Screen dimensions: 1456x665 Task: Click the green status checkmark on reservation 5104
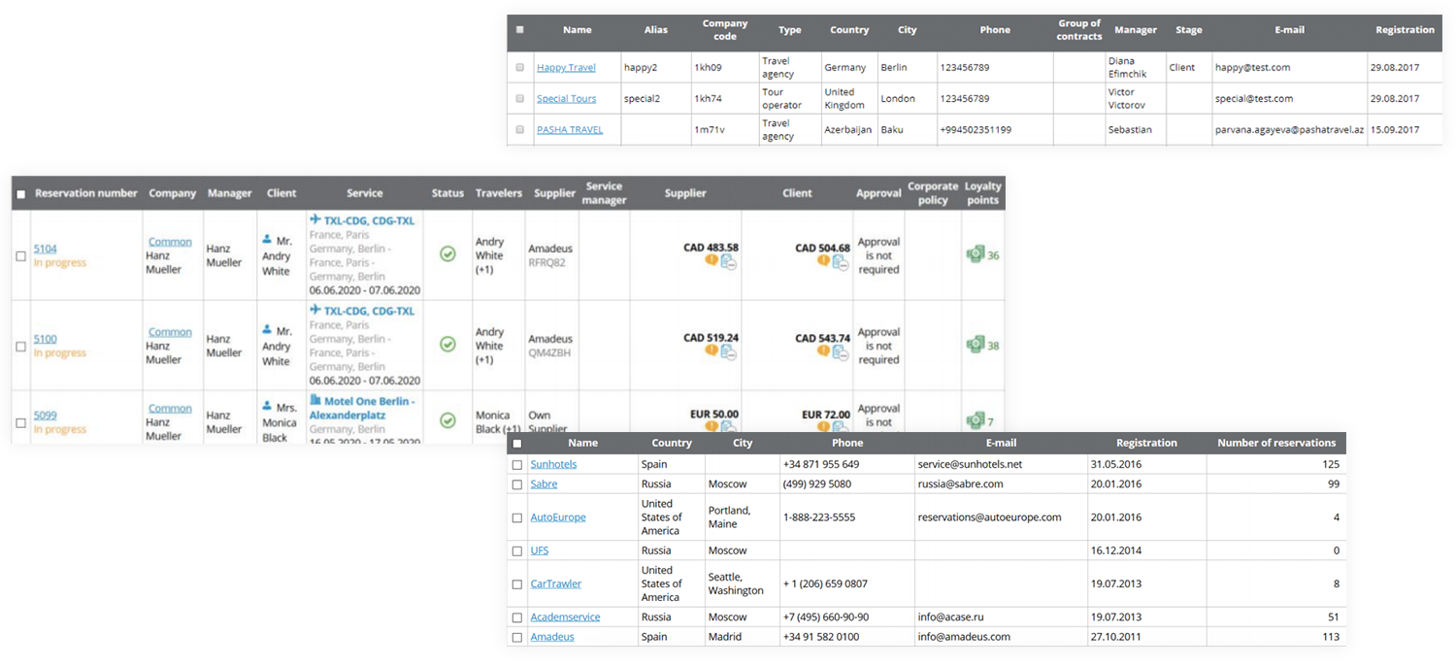coord(447,254)
